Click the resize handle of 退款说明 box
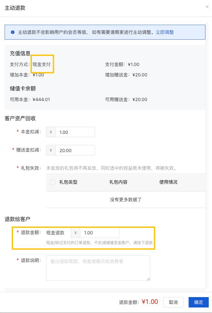The width and height of the screenshot is (212, 313). pos(149,279)
